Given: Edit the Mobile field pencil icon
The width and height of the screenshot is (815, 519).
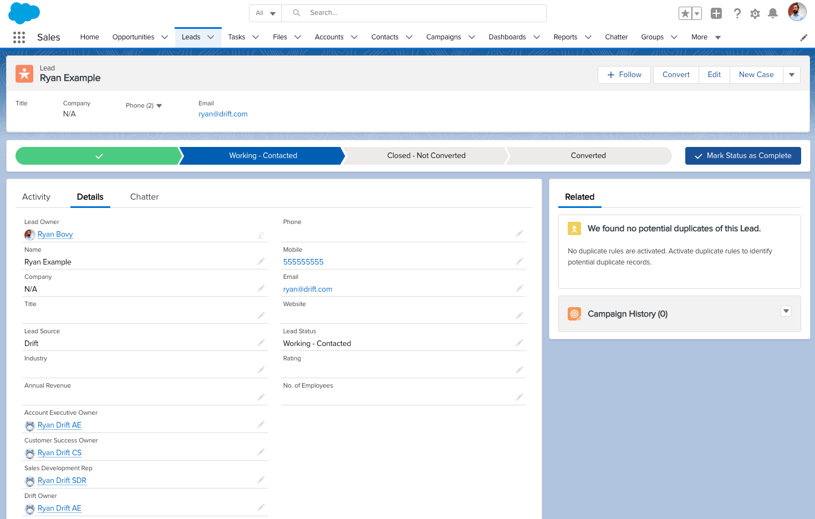Looking at the screenshot, I should coord(519,261).
